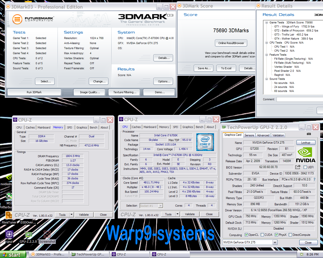Click the 75690 3DMarks score text

coord(231,30)
